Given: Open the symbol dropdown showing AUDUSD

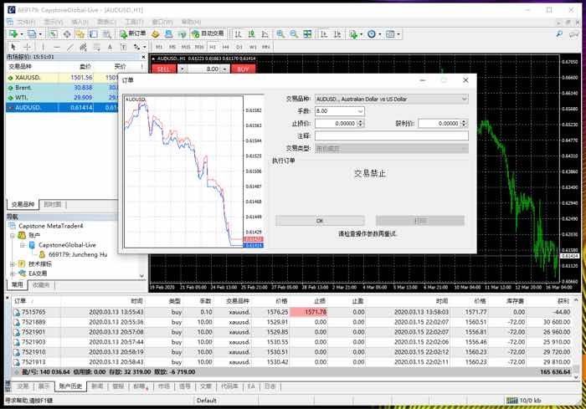Looking at the screenshot, I should point(391,99).
